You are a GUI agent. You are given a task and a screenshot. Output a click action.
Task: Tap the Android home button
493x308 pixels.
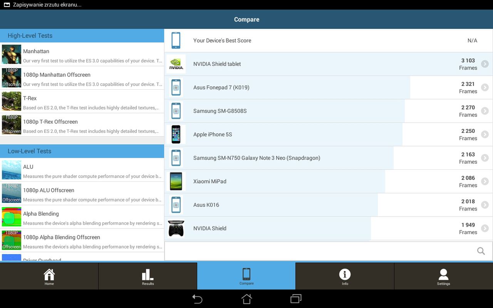[x=246, y=299]
